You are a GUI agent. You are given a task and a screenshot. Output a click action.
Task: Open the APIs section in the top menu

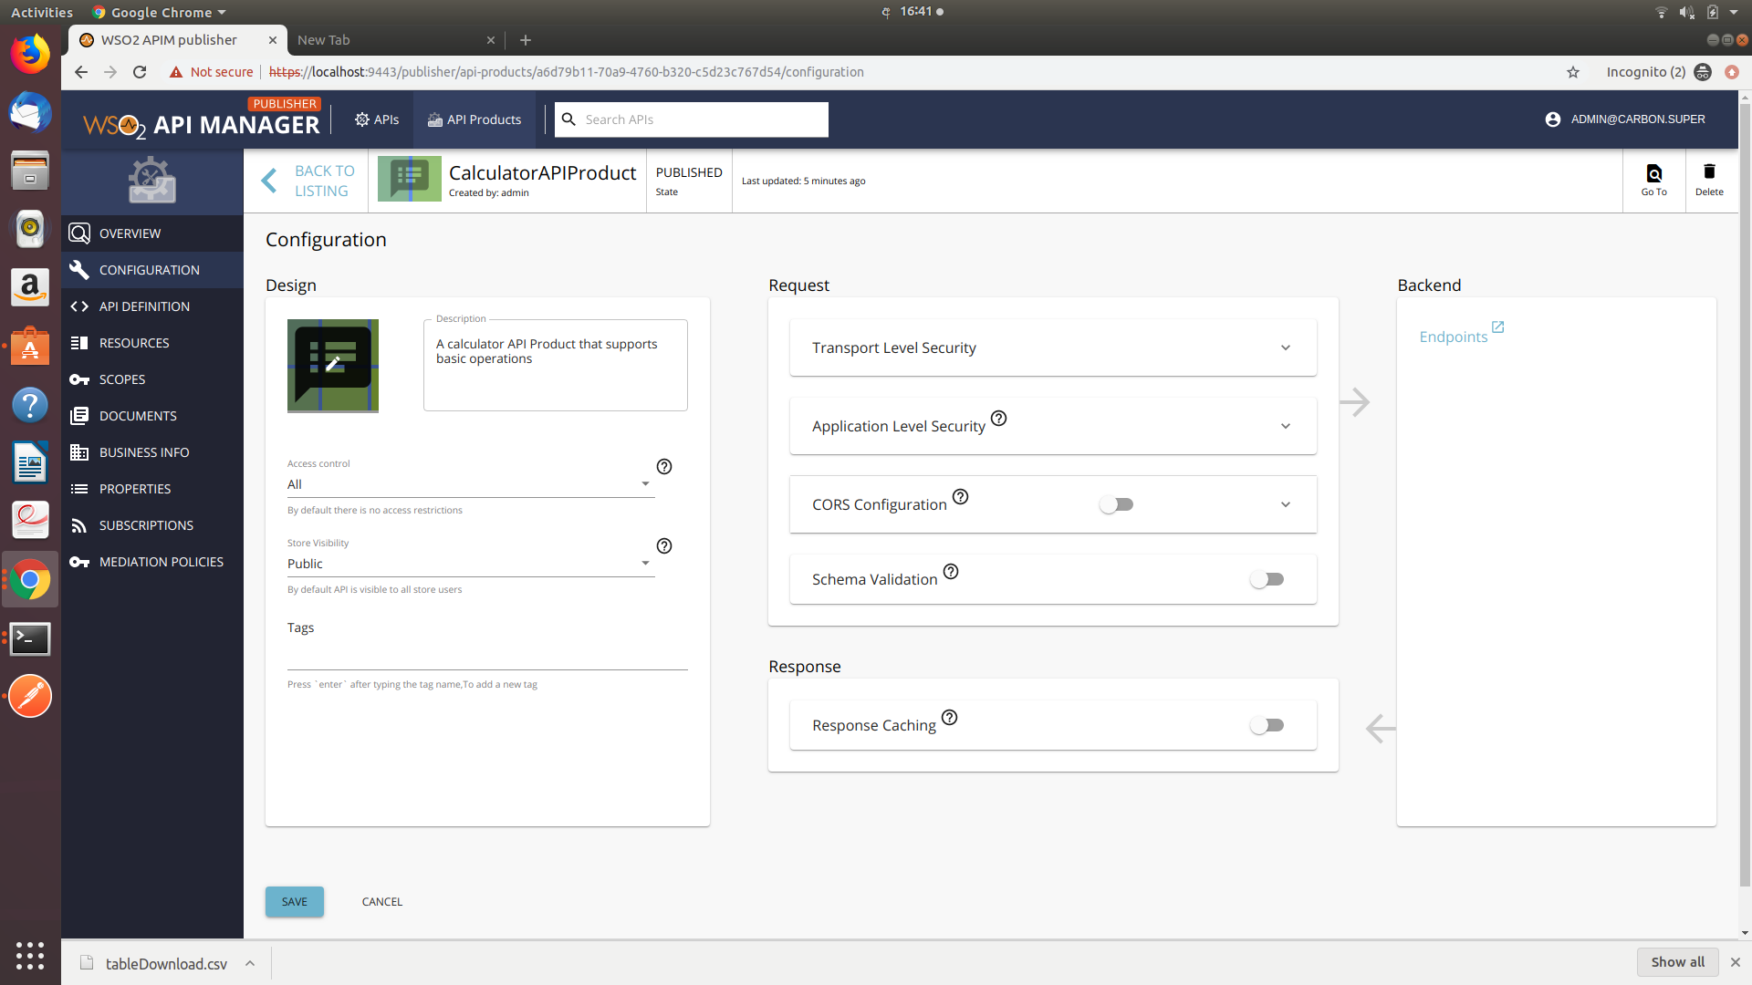coord(376,119)
